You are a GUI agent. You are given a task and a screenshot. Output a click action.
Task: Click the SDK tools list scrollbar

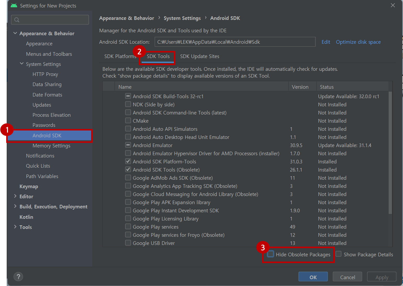pyautogui.click(x=390, y=153)
